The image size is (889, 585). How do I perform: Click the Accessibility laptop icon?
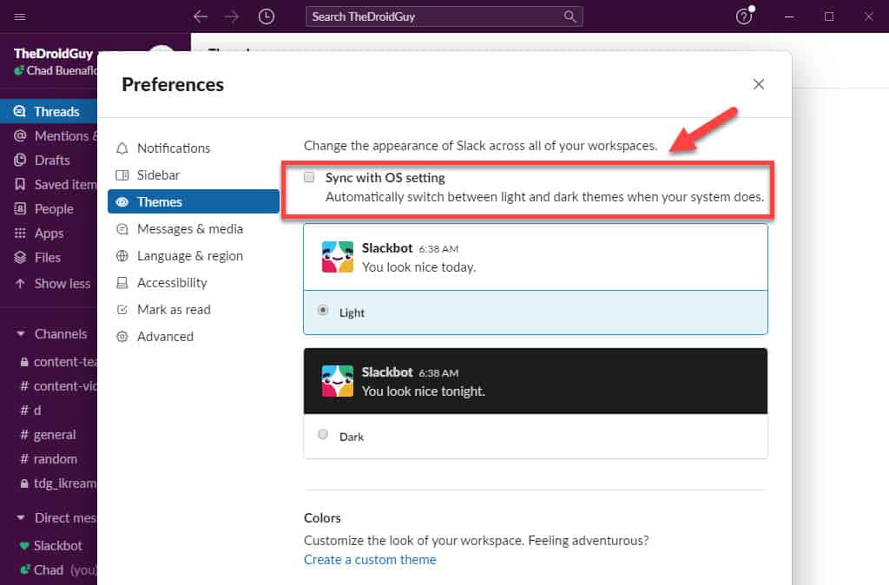[x=122, y=283]
